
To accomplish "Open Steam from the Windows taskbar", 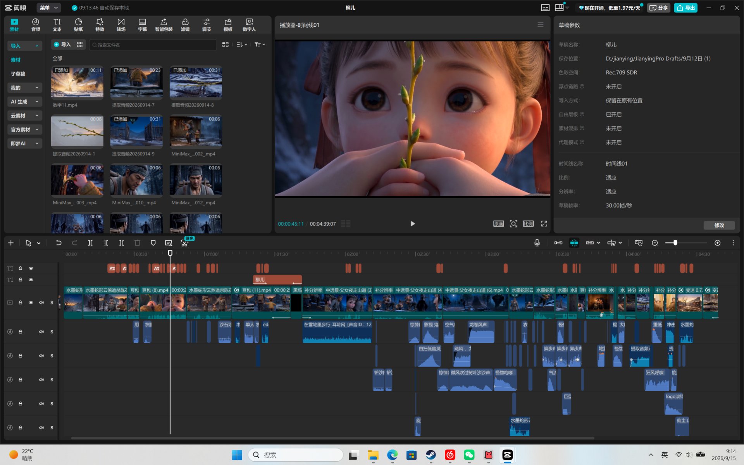I will (x=431, y=455).
